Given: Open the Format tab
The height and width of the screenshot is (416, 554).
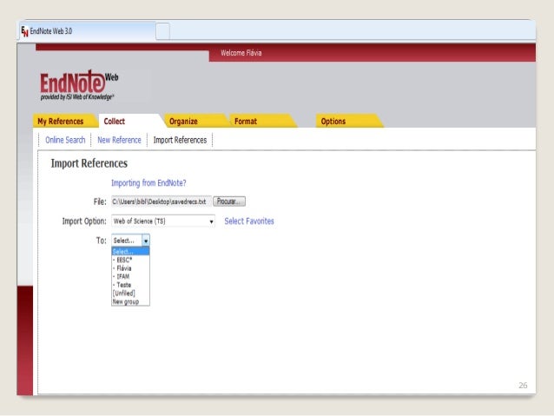Looking at the screenshot, I should pyautogui.click(x=261, y=122).
